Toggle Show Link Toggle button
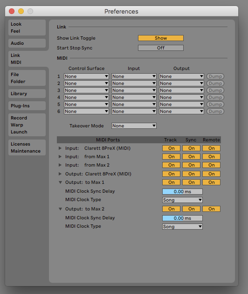This screenshot has height=294, width=248. pyautogui.click(x=161, y=38)
